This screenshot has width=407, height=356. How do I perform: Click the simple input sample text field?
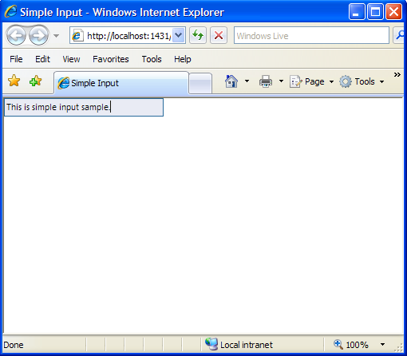[x=84, y=107]
